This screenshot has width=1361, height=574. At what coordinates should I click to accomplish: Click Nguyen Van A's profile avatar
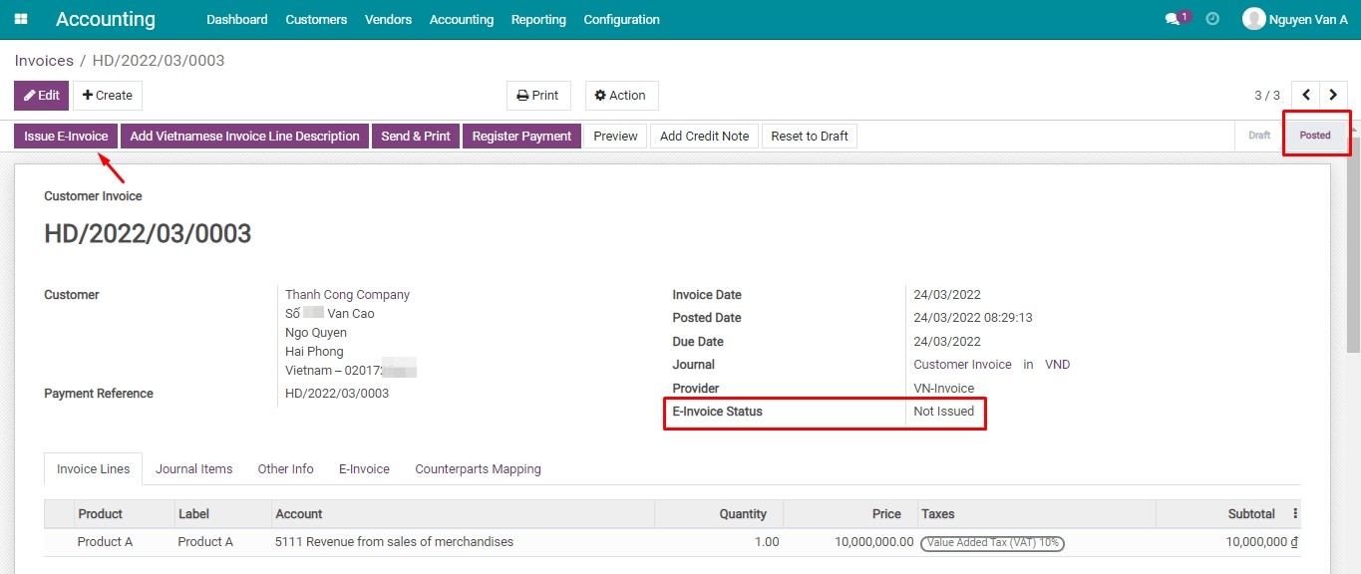coord(1253,17)
